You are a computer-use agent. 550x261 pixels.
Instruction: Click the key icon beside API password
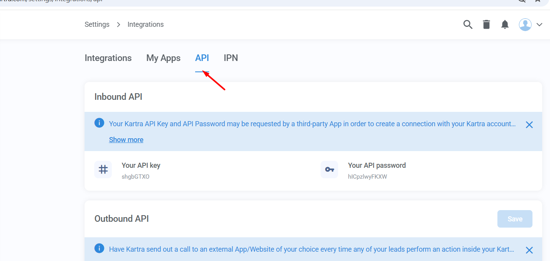330,169
